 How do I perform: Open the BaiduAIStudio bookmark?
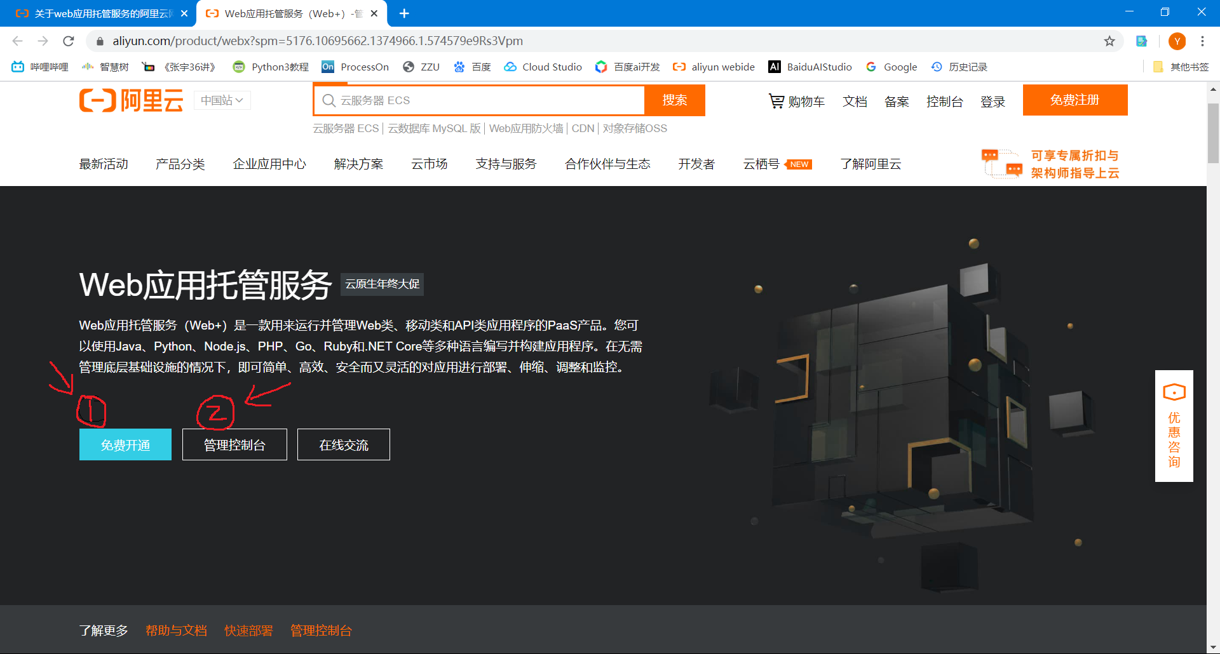click(x=810, y=67)
